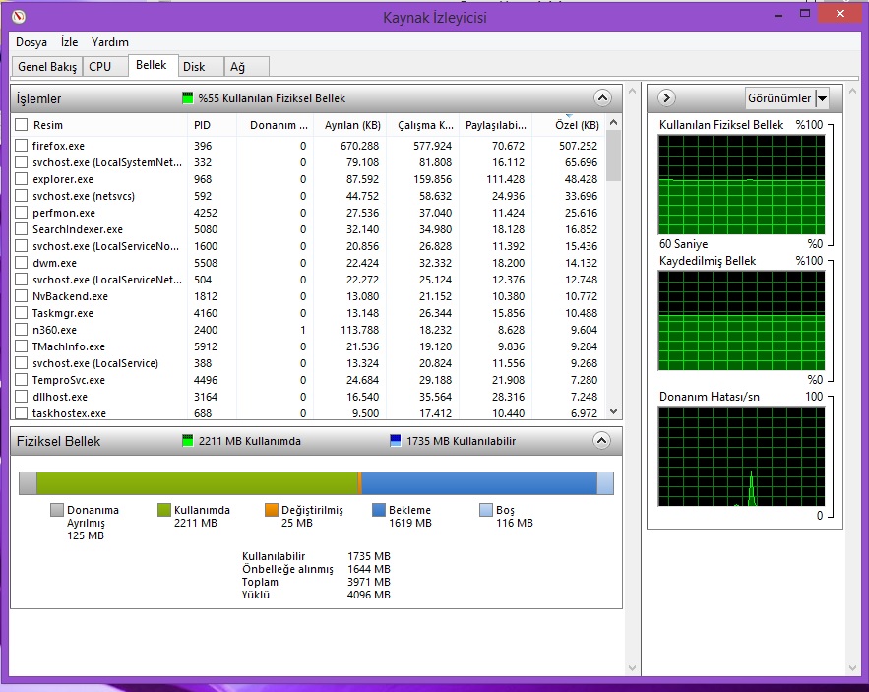Image resolution: width=869 pixels, height=692 pixels.
Task: Switch to the Genel Bakış tab
Action: click(47, 67)
